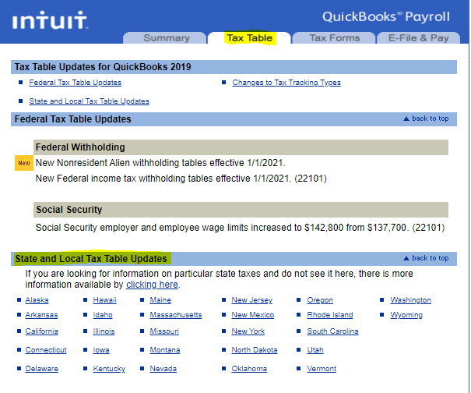Open the Rhode Island link
The width and height of the screenshot is (471, 393).
[x=330, y=315]
